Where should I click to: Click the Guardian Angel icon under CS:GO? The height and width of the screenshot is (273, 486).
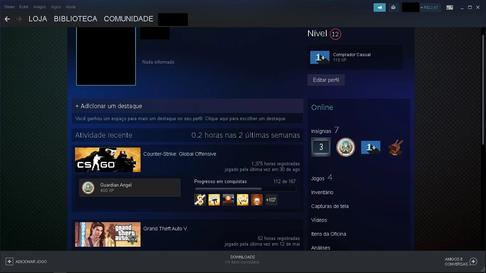pyautogui.click(x=88, y=188)
